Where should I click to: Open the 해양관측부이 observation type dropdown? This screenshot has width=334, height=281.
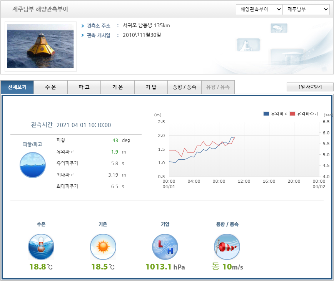pyautogui.click(x=259, y=9)
